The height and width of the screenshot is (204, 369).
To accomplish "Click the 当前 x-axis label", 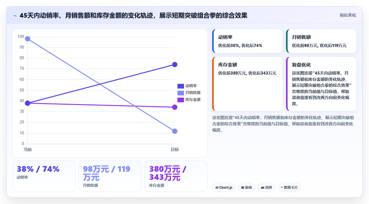I will (28, 149).
